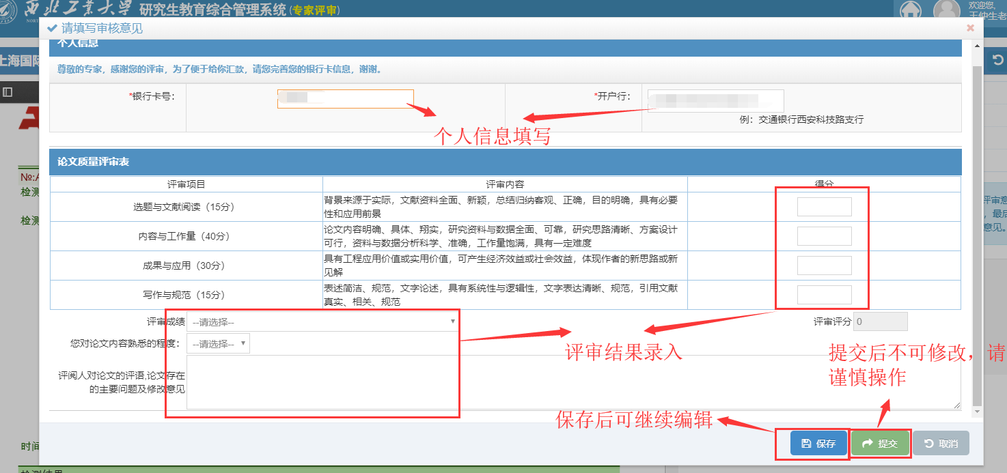
Task: Click the home icon in the header
Action: [x=909, y=10]
